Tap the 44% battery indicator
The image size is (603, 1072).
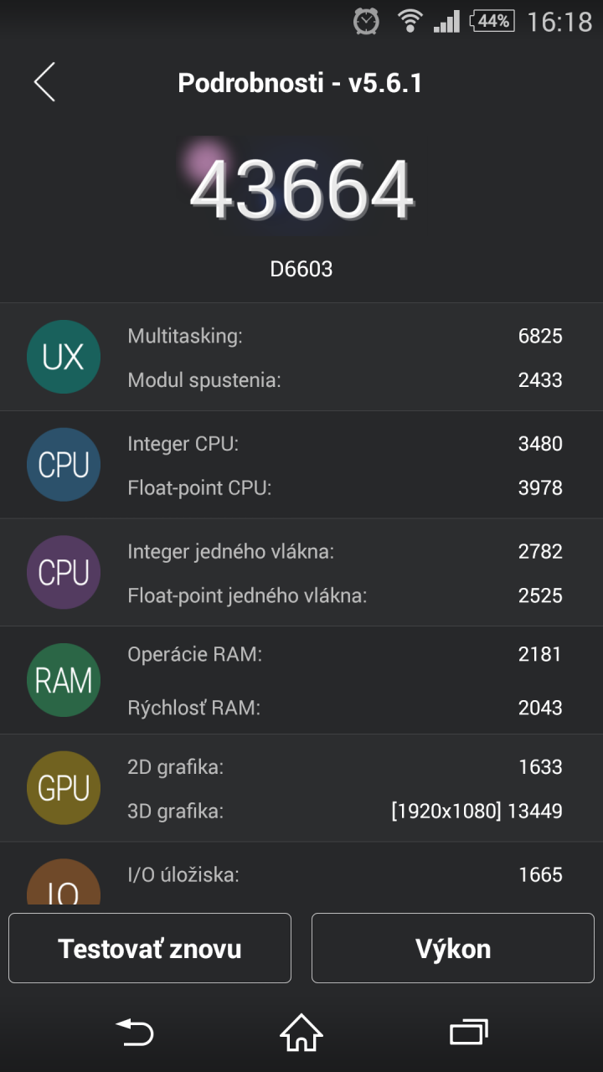tap(492, 21)
